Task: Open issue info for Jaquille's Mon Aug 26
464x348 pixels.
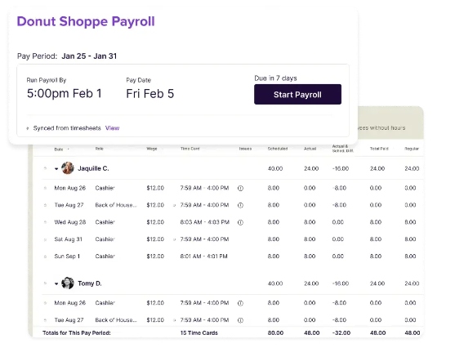Action: point(241,188)
